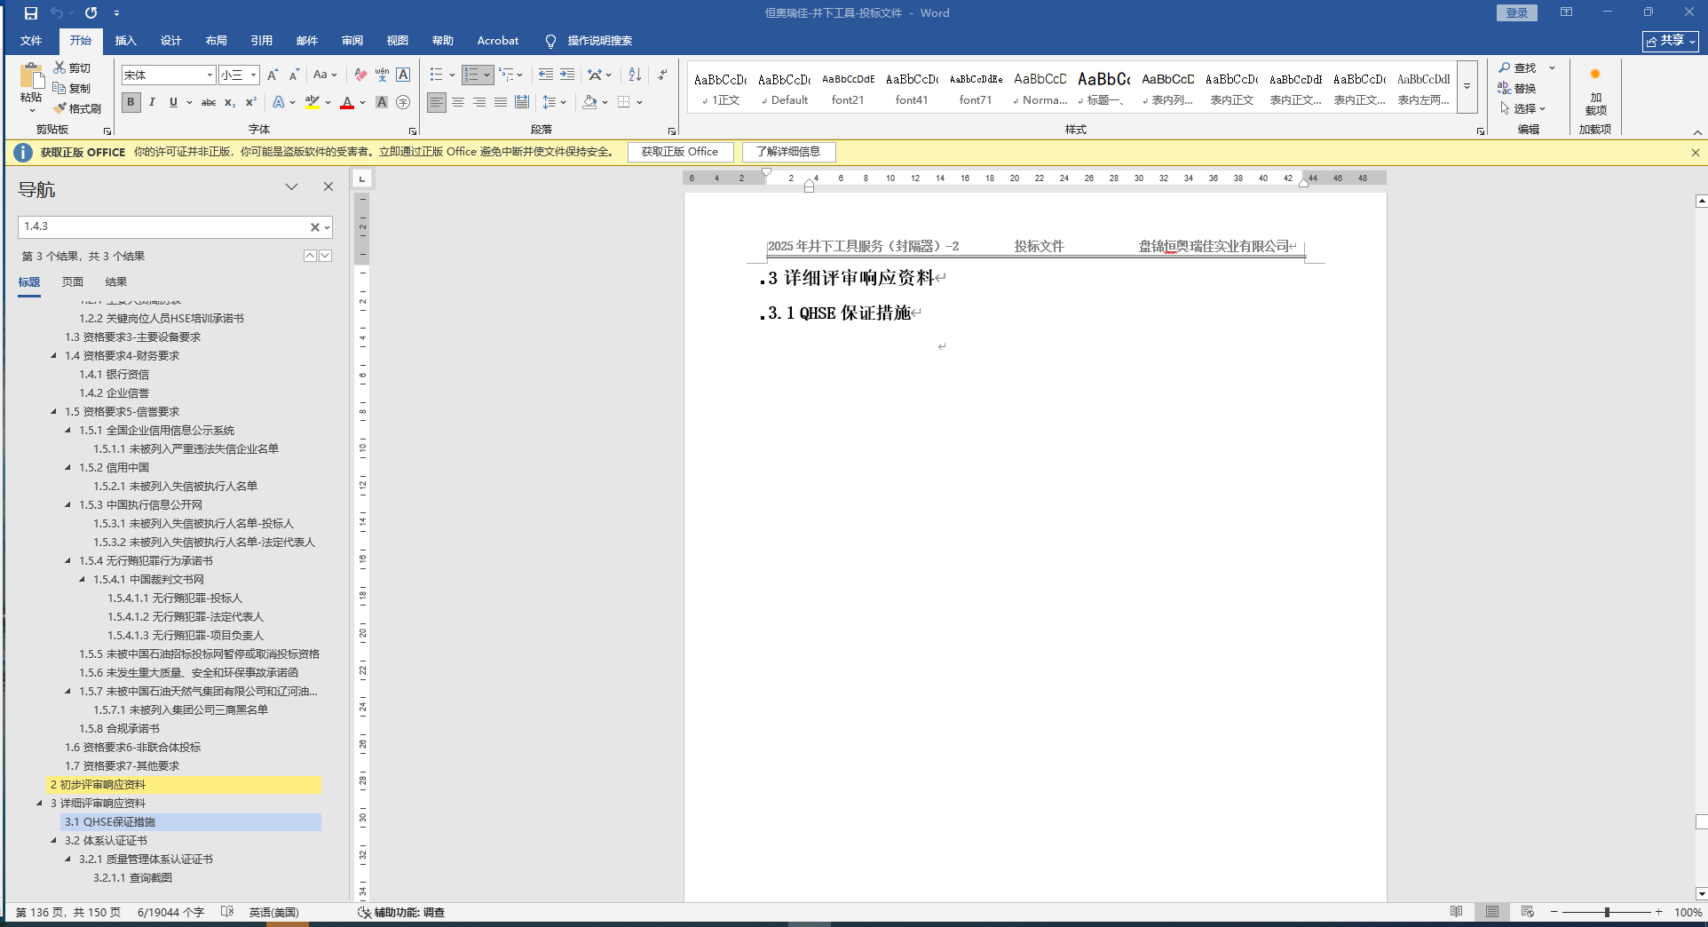Click the Replace tool
This screenshot has width=1708, height=927.
[1517, 88]
